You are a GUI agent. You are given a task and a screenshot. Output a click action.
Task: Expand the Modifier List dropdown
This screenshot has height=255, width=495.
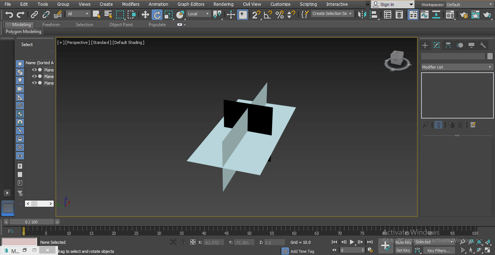457,67
